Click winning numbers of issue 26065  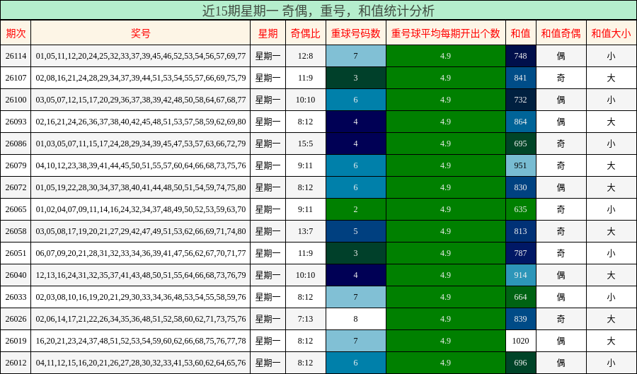point(141,209)
